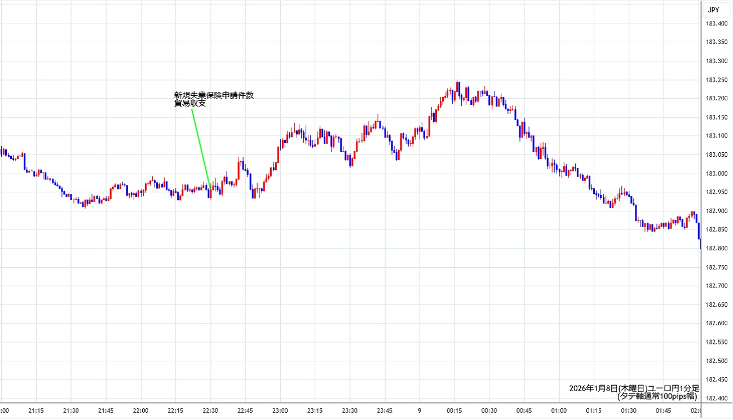The height and width of the screenshot is (420, 733).
Task: Select the 00:30 time axis label
Action: pyautogui.click(x=489, y=410)
